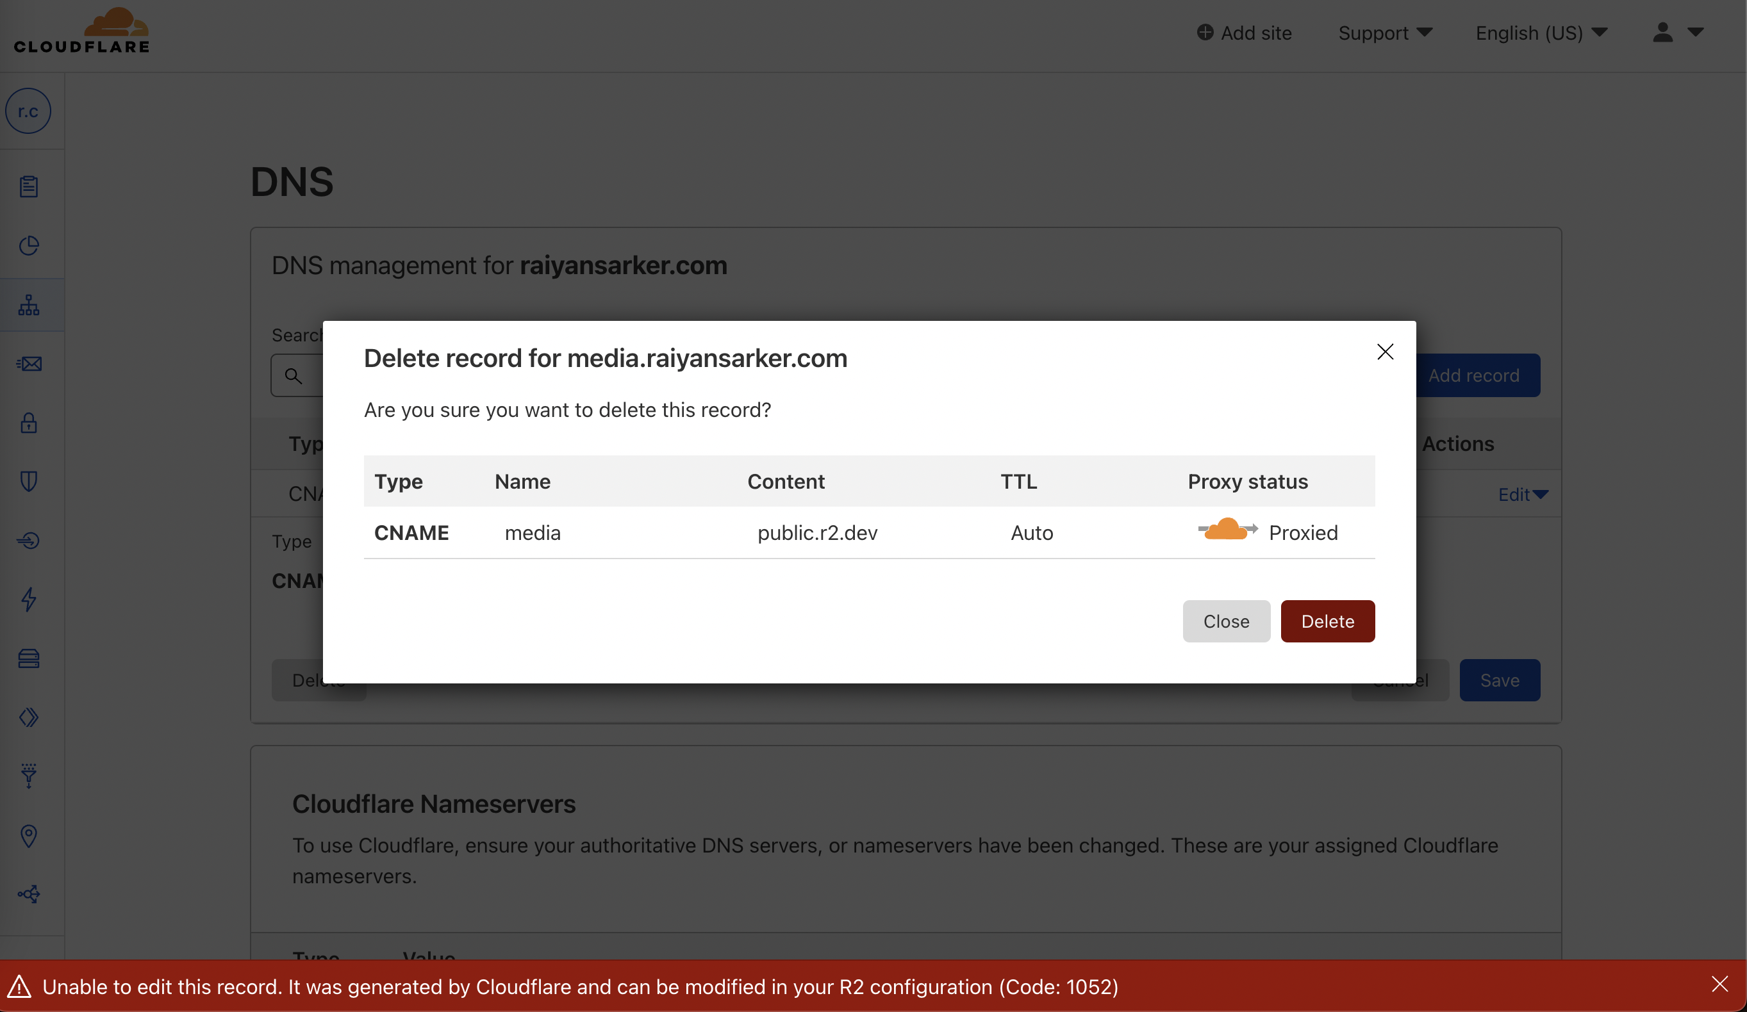1747x1012 pixels.
Task: Open the Security shield section
Action: (28, 482)
